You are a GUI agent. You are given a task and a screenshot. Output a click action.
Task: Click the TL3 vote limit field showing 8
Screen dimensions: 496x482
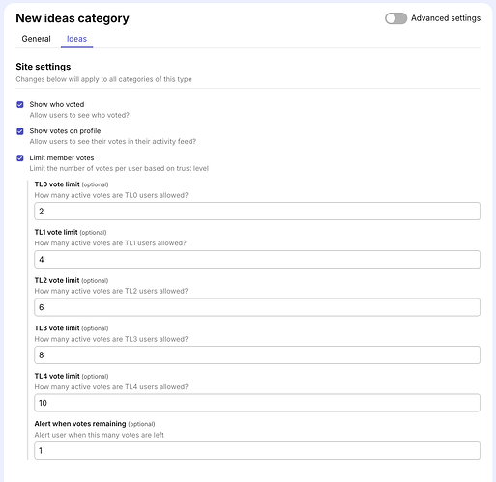[x=257, y=354]
